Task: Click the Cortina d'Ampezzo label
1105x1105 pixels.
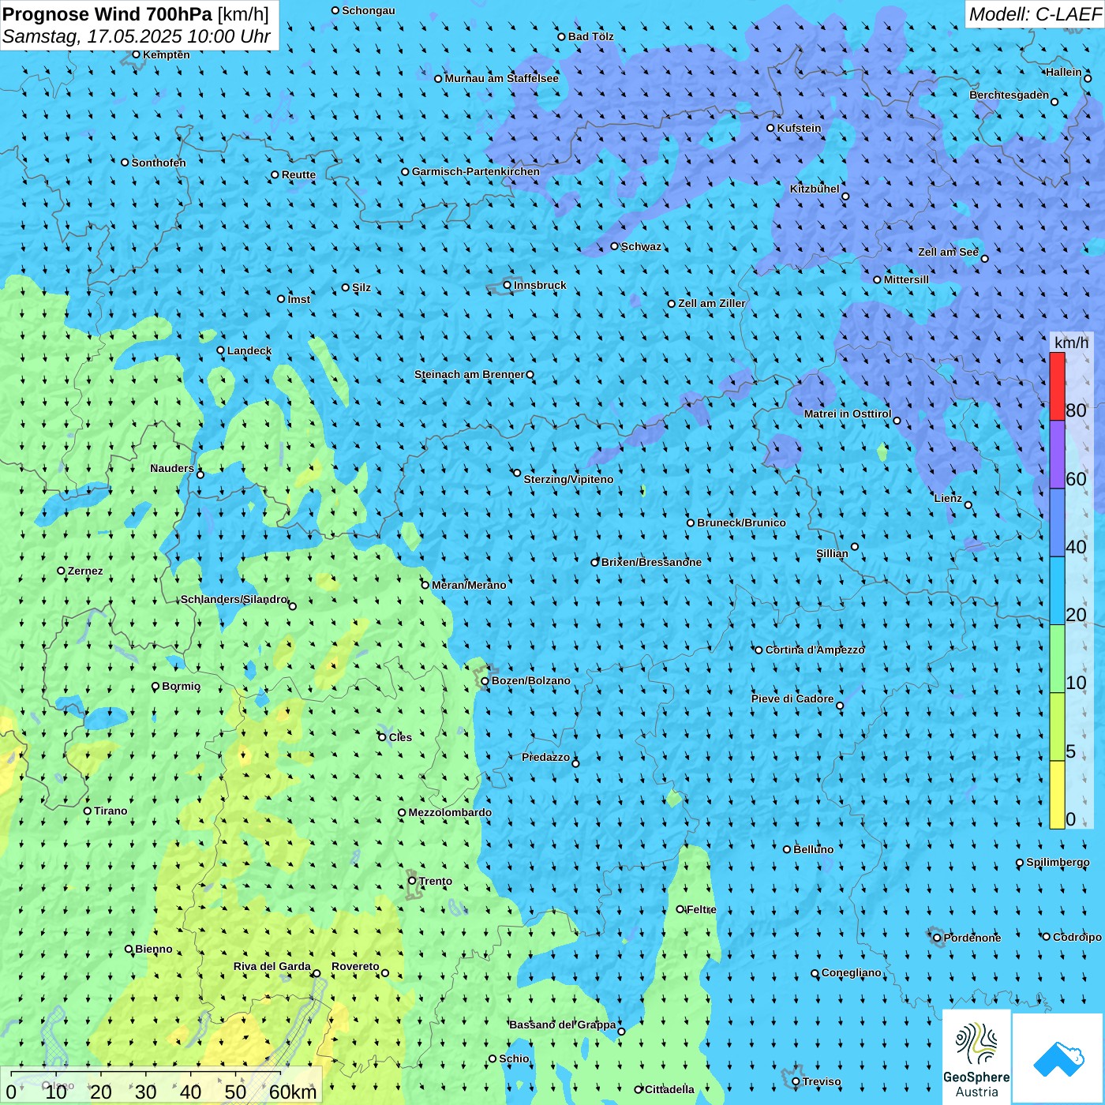Action: point(815,650)
